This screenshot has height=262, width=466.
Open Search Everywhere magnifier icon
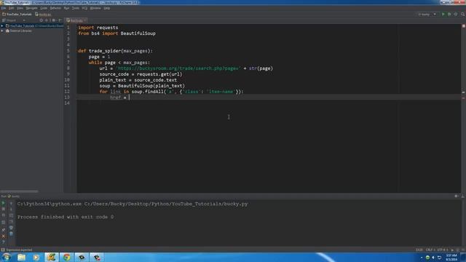(x=463, y=15)
